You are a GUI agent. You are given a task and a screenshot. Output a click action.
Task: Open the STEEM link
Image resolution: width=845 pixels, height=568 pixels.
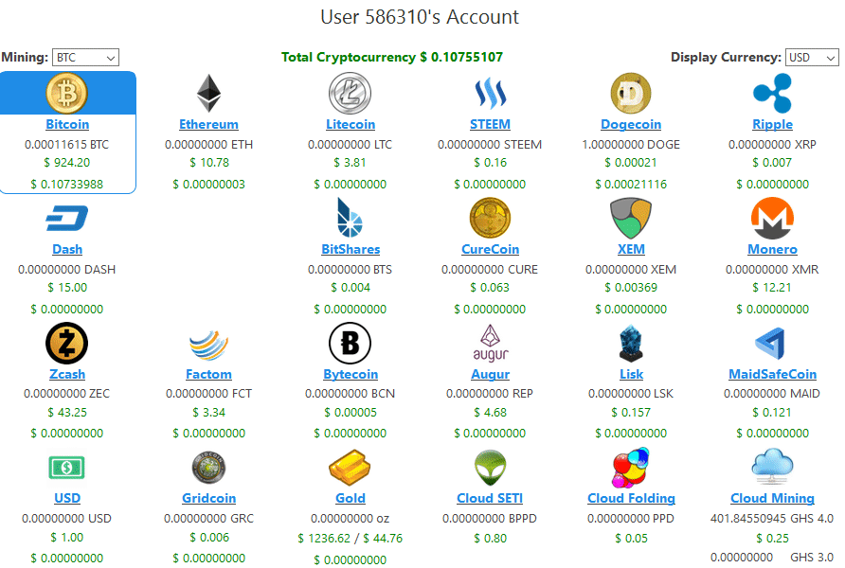490,124
